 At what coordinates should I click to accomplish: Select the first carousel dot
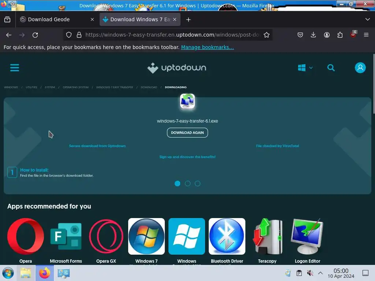pyautogui.click(x=177, y=183)
